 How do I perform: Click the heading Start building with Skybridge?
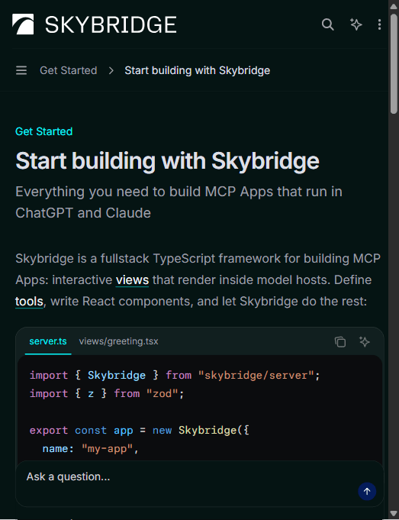point(167,161)
